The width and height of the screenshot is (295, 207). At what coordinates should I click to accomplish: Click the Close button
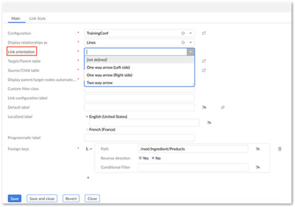[92, 199]
